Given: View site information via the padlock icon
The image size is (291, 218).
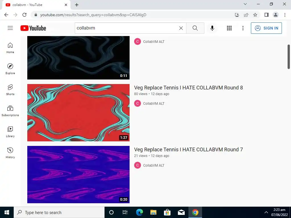Looking at the screenshot, I should point(36,15).
